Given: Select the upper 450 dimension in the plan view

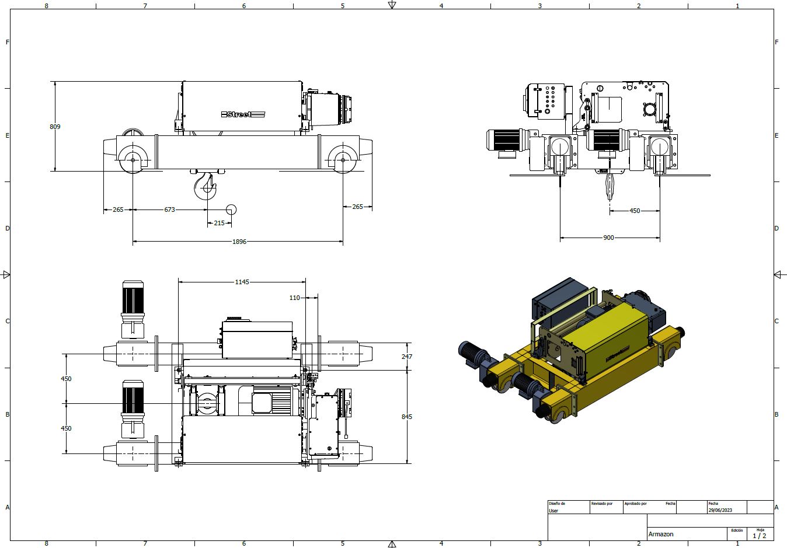Looking at the screenshot, I should (66, 379).
